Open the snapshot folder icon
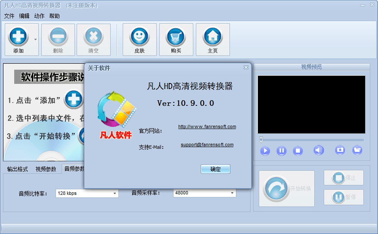The height and width of the screenshot is (234, 378). click(357, 150)
